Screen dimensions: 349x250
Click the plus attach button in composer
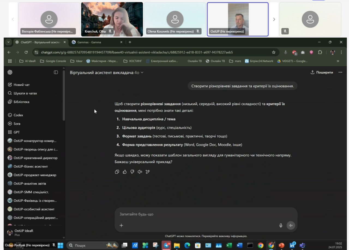pyautogui.click(x=121, y=225)
